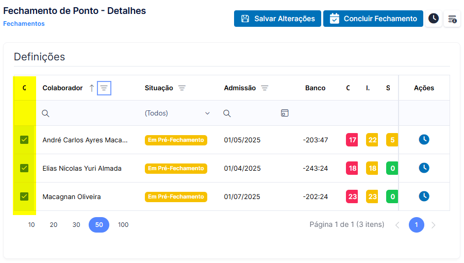Viewport: 464px width, 263px height.
Task: Set page size to 20
Action: pos(54,225)
